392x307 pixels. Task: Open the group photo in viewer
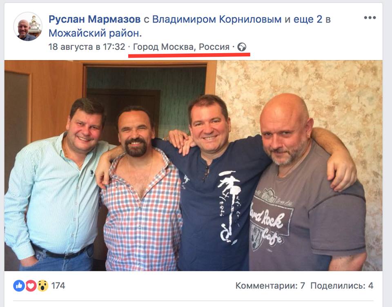click(193, 166)
